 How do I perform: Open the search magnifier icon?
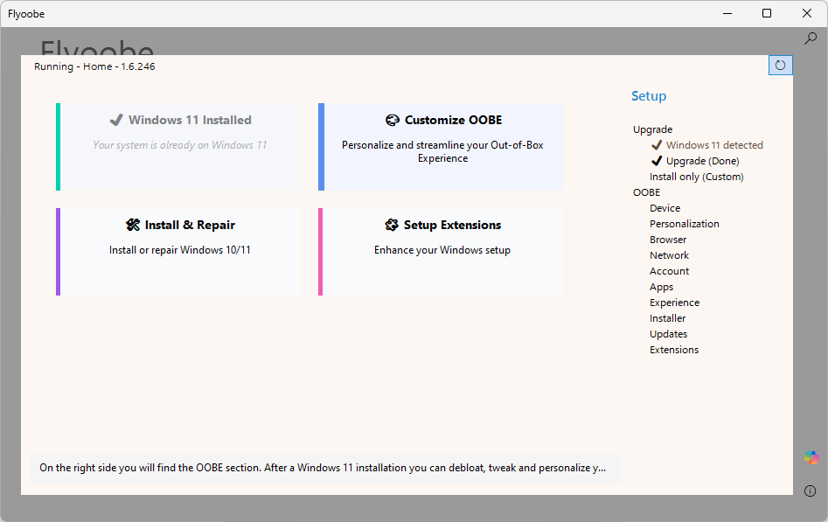click(x=810, y=38)
